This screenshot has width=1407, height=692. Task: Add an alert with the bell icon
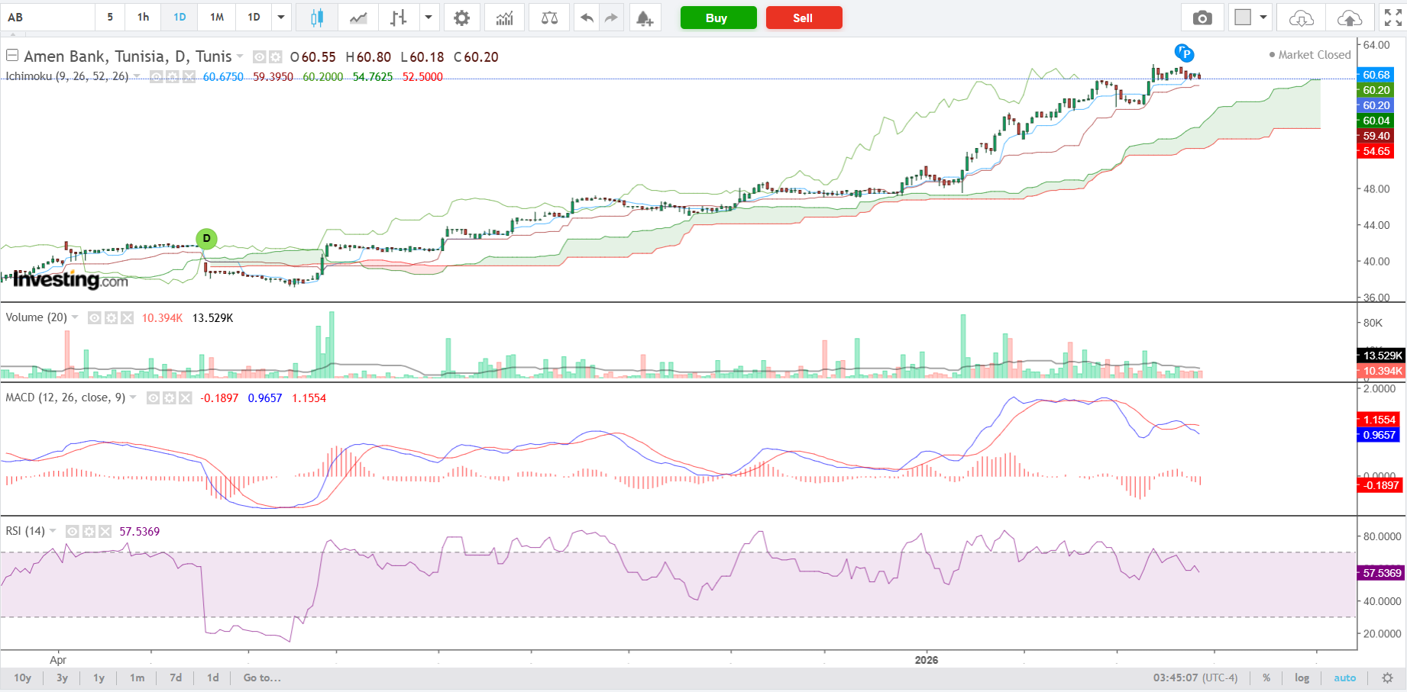(x=645, y=18)
